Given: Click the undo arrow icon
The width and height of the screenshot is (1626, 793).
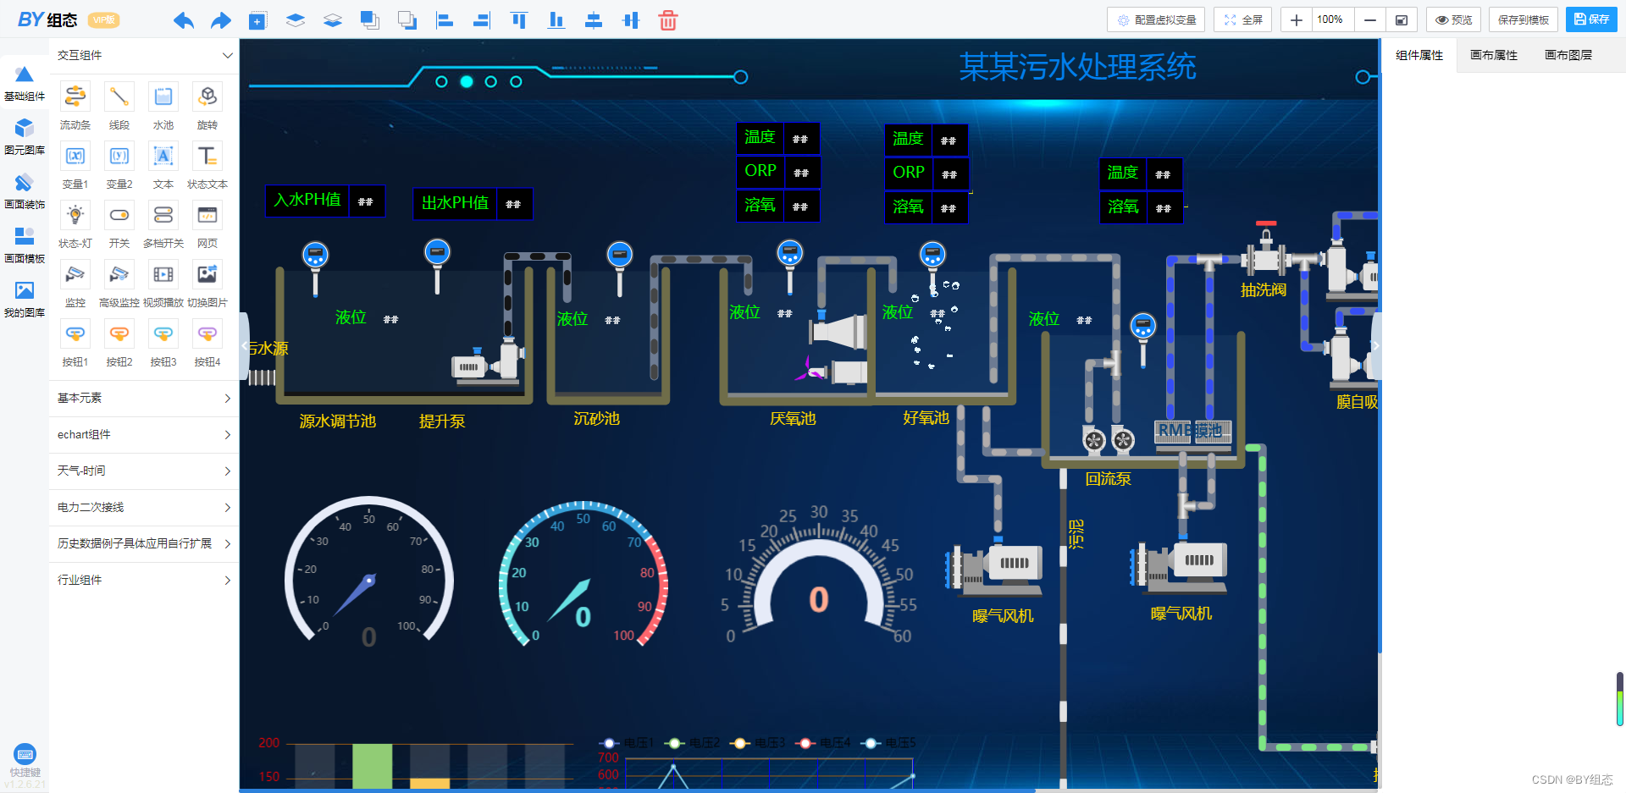Looking at the screenshot, I should [x=184, y=20].
